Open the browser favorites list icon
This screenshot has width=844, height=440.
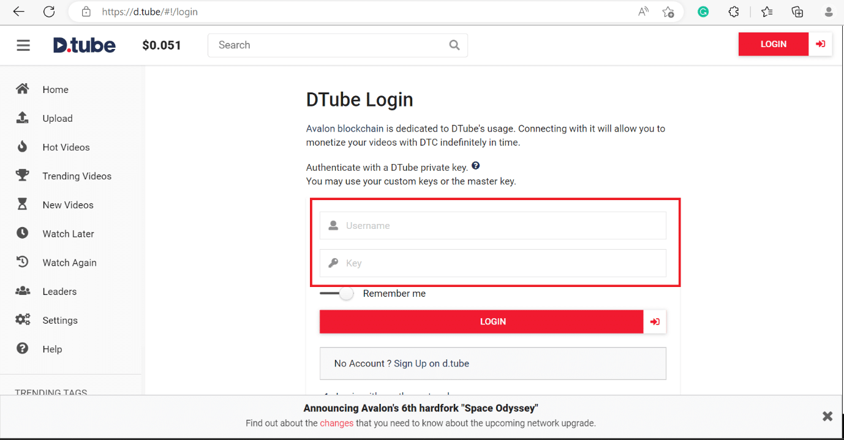767,12
